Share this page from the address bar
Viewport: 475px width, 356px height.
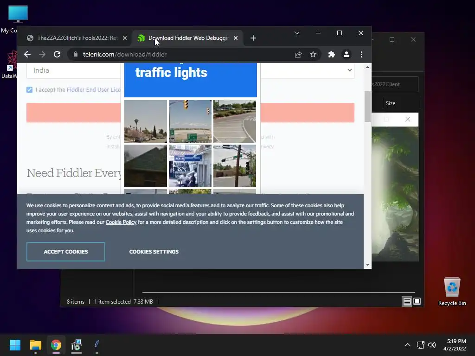click(x=298, y=55)
